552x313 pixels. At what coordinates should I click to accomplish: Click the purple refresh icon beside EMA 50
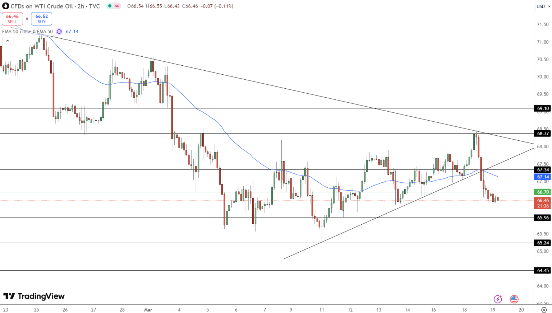59,32
